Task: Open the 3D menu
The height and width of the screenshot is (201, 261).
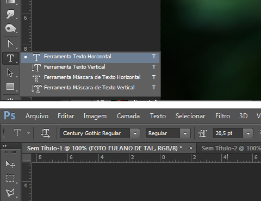Action: point(243,116)
